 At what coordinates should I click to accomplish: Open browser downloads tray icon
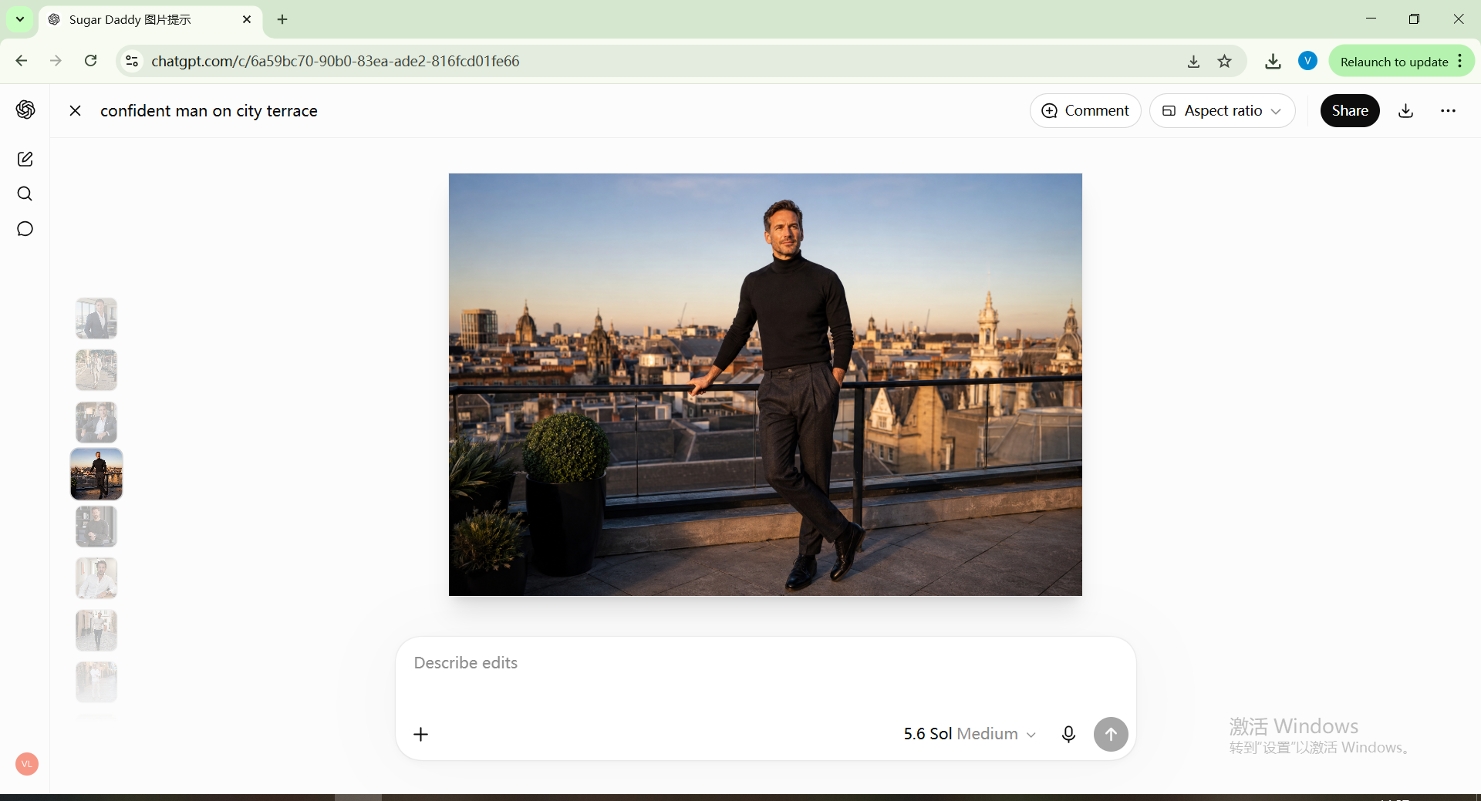click(1273, 61)
